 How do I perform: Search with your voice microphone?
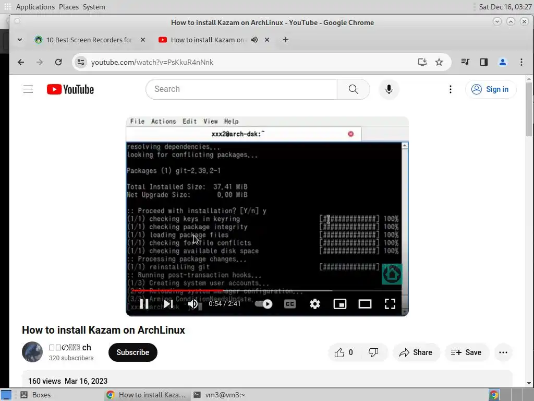[x=389, y=89]
